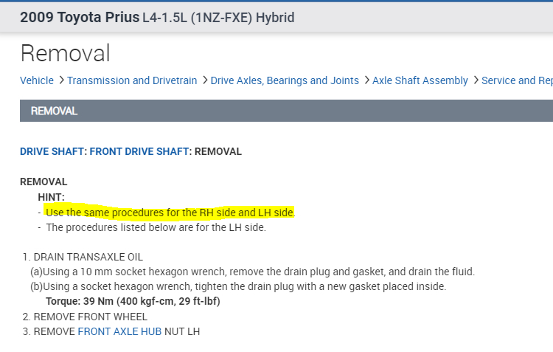Click the large Removal page heading
This screenshot has height=352, width=553.
tap(66, 53)
